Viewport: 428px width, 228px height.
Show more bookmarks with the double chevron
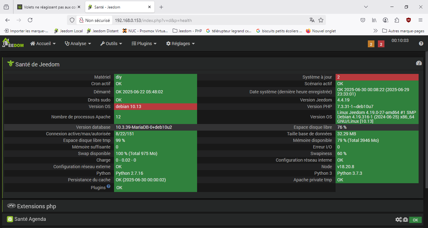click(376, 31)
